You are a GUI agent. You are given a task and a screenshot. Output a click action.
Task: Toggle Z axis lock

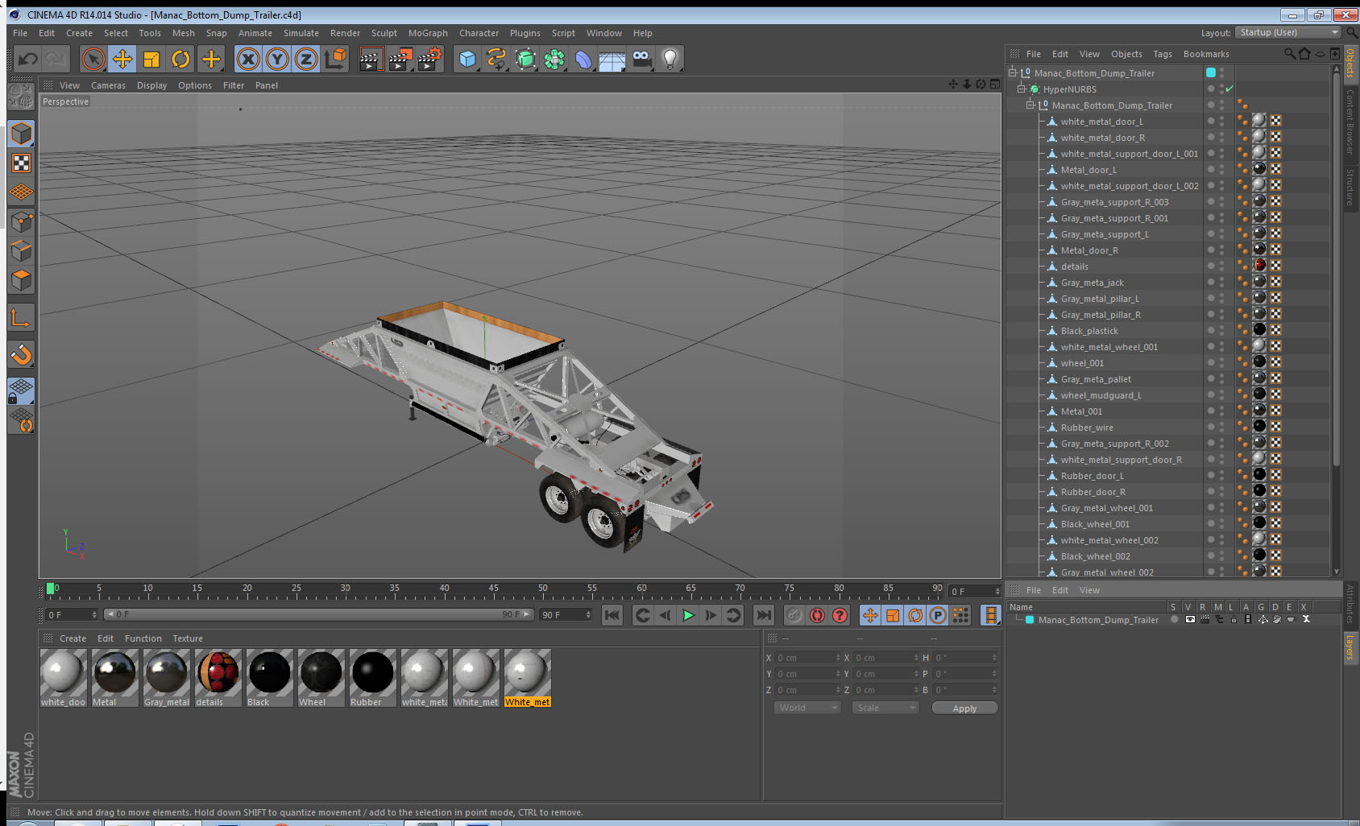tap(306, 59)
